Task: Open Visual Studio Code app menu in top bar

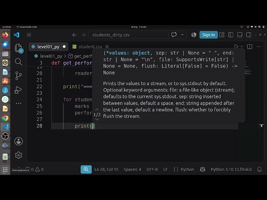Action: point(27,27)
